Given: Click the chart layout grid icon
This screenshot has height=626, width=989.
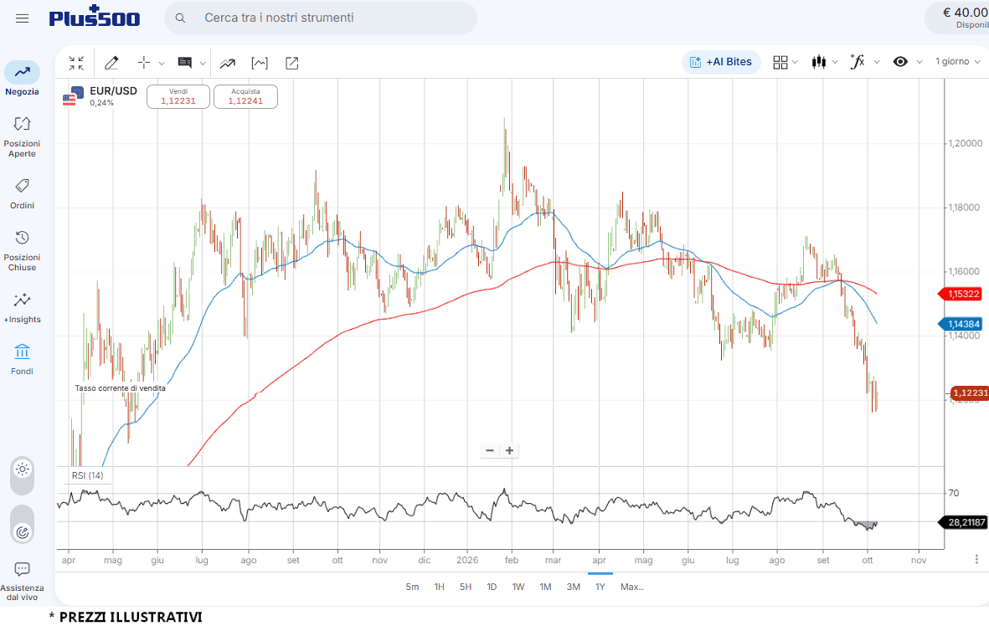Looking at the screenshot, I should [x=780, y=62].
